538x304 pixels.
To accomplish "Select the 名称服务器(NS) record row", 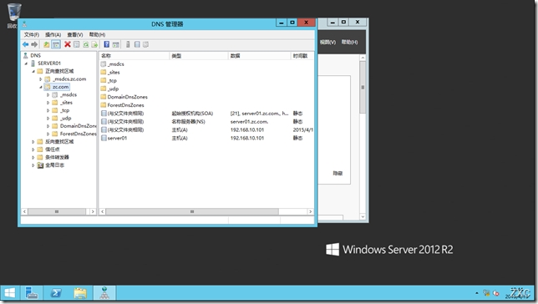I will click(x=207, y=121).
